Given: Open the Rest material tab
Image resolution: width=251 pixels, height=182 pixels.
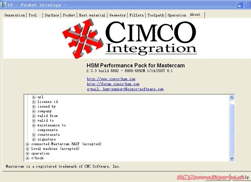Looking at the screenshot, I should click(x=92, y=15).
